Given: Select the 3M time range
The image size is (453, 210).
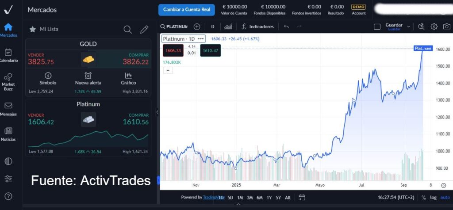Looking at the screenshot, I should tap(250, 198).
